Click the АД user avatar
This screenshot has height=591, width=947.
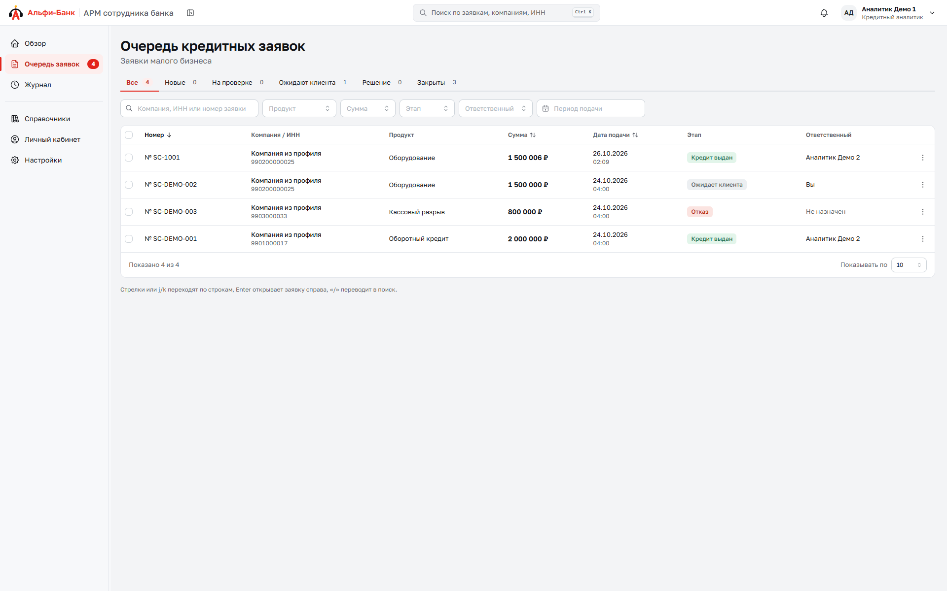point(848,13)
